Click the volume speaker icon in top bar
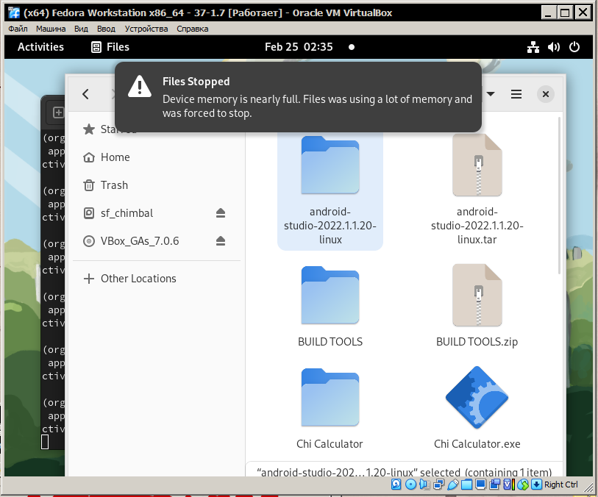Image resolution: width=598 pixels, height=497 pixels. point(553,47)
